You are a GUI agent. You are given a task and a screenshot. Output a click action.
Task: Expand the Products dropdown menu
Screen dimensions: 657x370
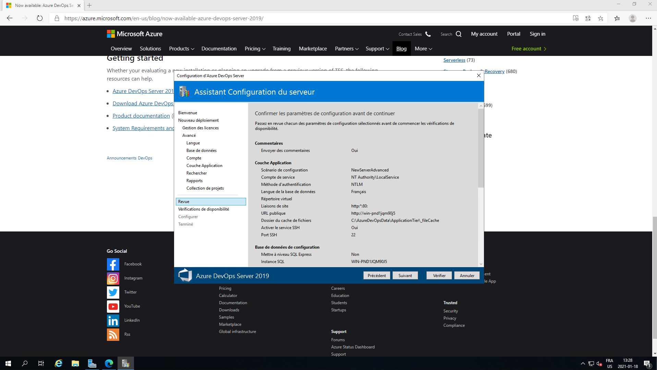pos(181,49)
